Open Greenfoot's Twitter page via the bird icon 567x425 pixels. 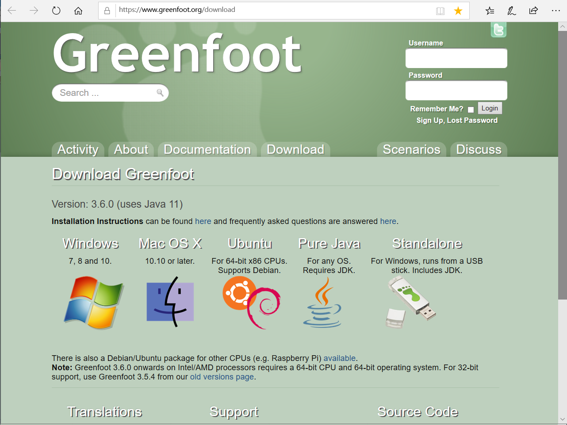pos(498,30)
